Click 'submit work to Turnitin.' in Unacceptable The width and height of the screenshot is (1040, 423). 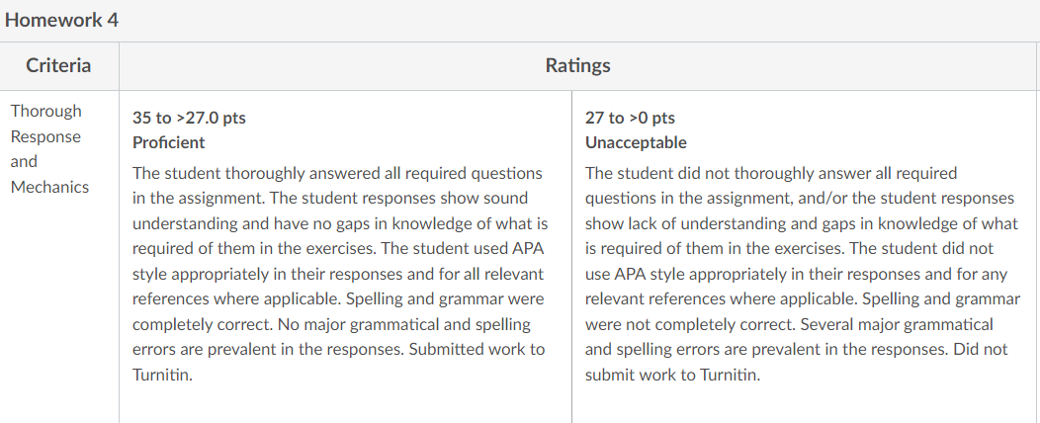click(x=672, y=376)
